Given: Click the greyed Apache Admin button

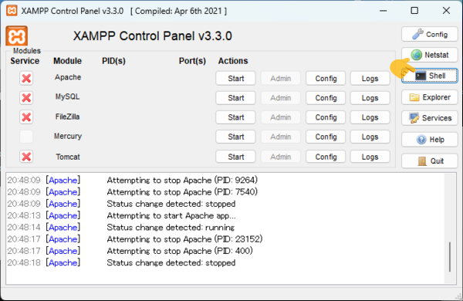Looking at the screenshot, I should click(281, 78).
